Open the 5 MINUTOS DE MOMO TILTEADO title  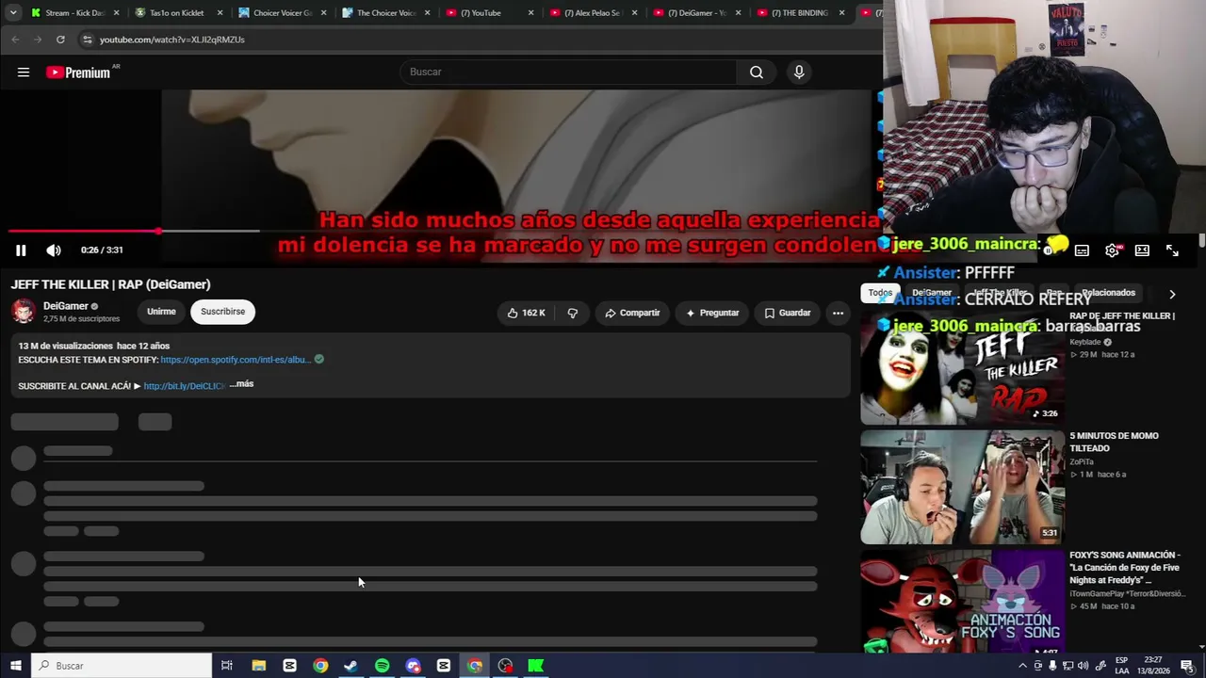pos(1114,443)
